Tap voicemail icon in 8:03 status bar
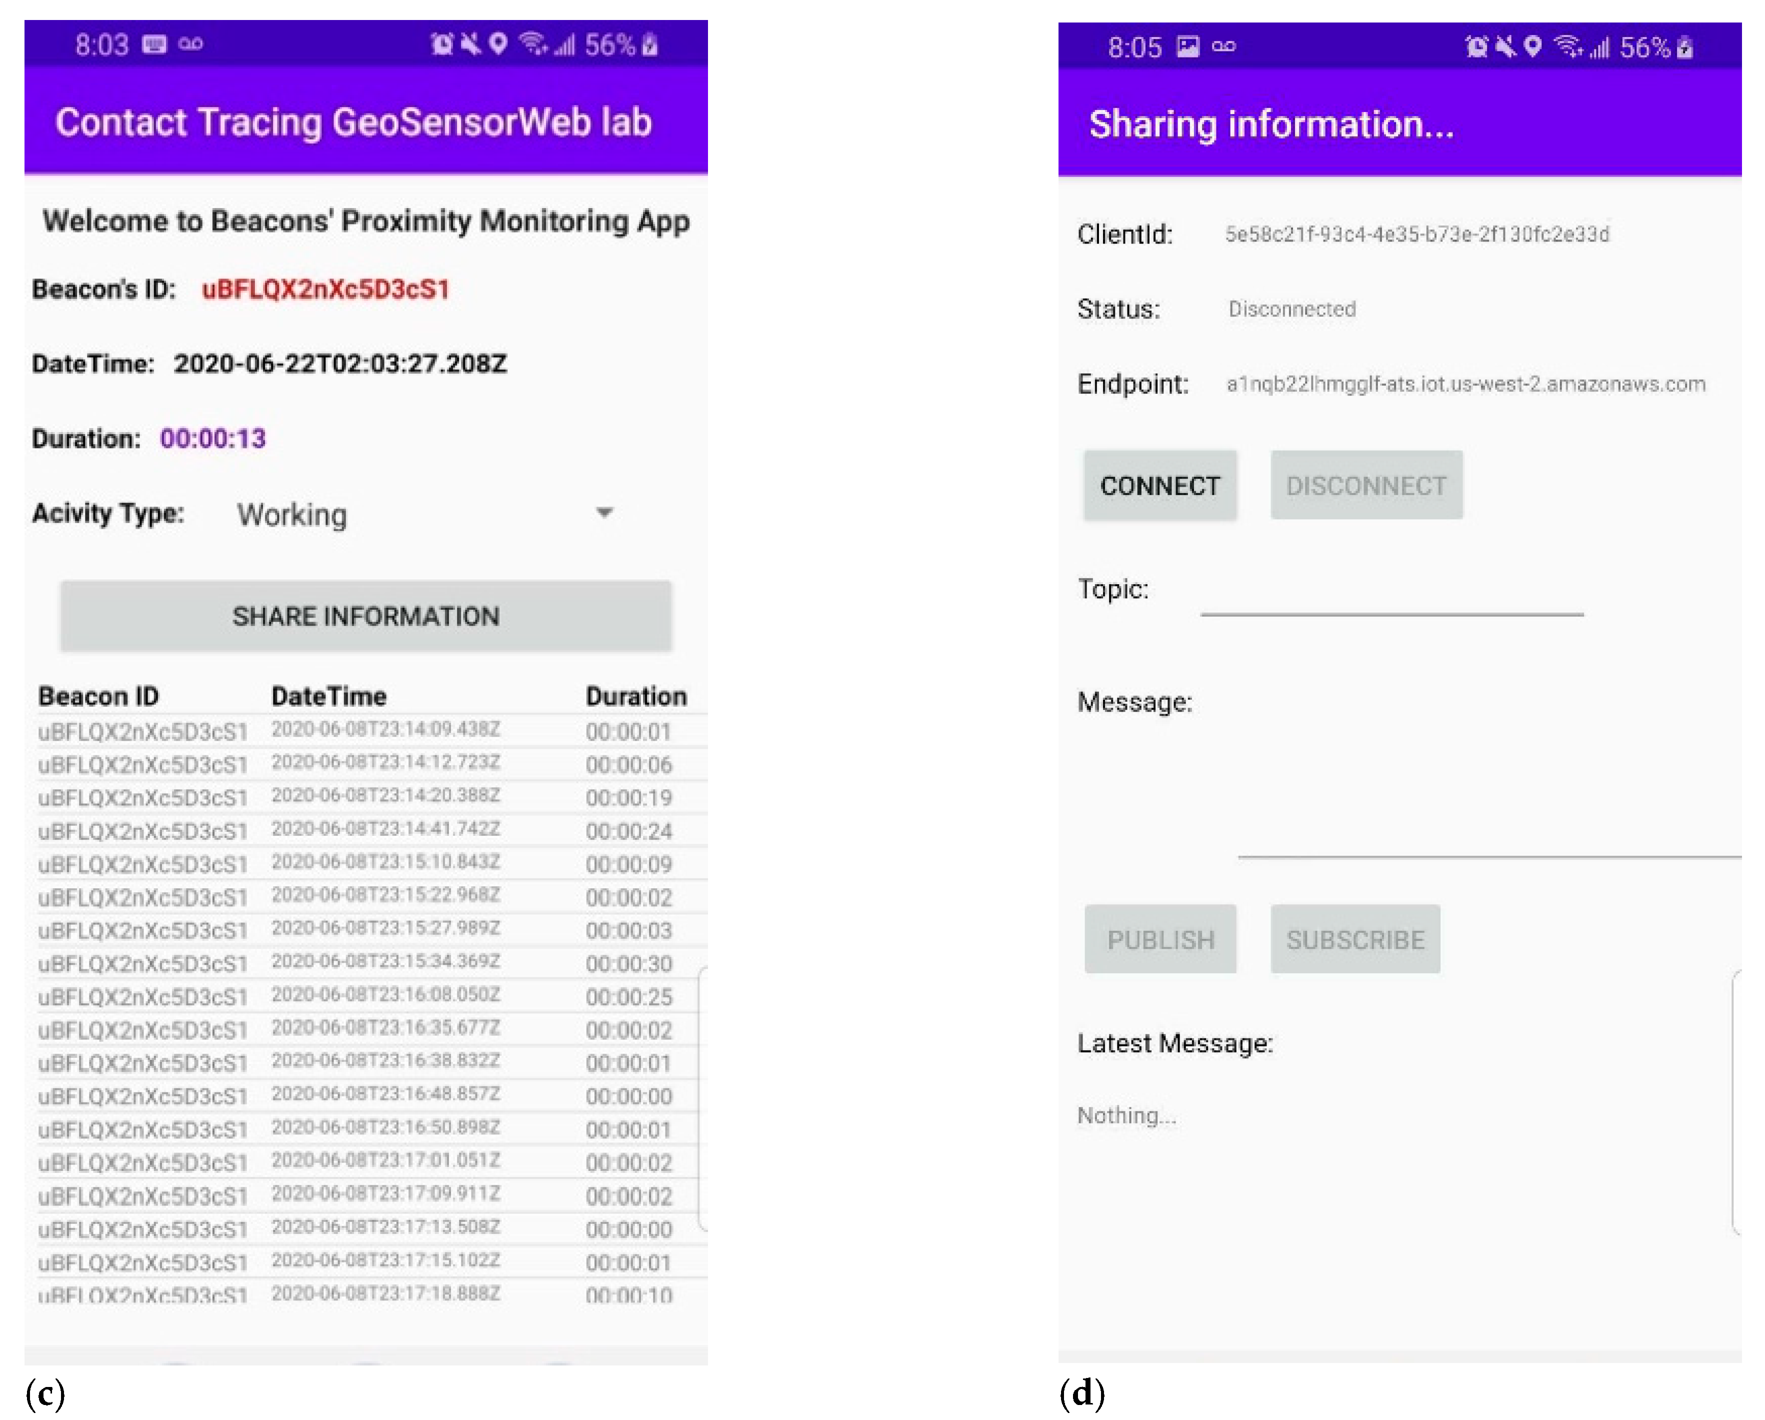 (190, 44)
